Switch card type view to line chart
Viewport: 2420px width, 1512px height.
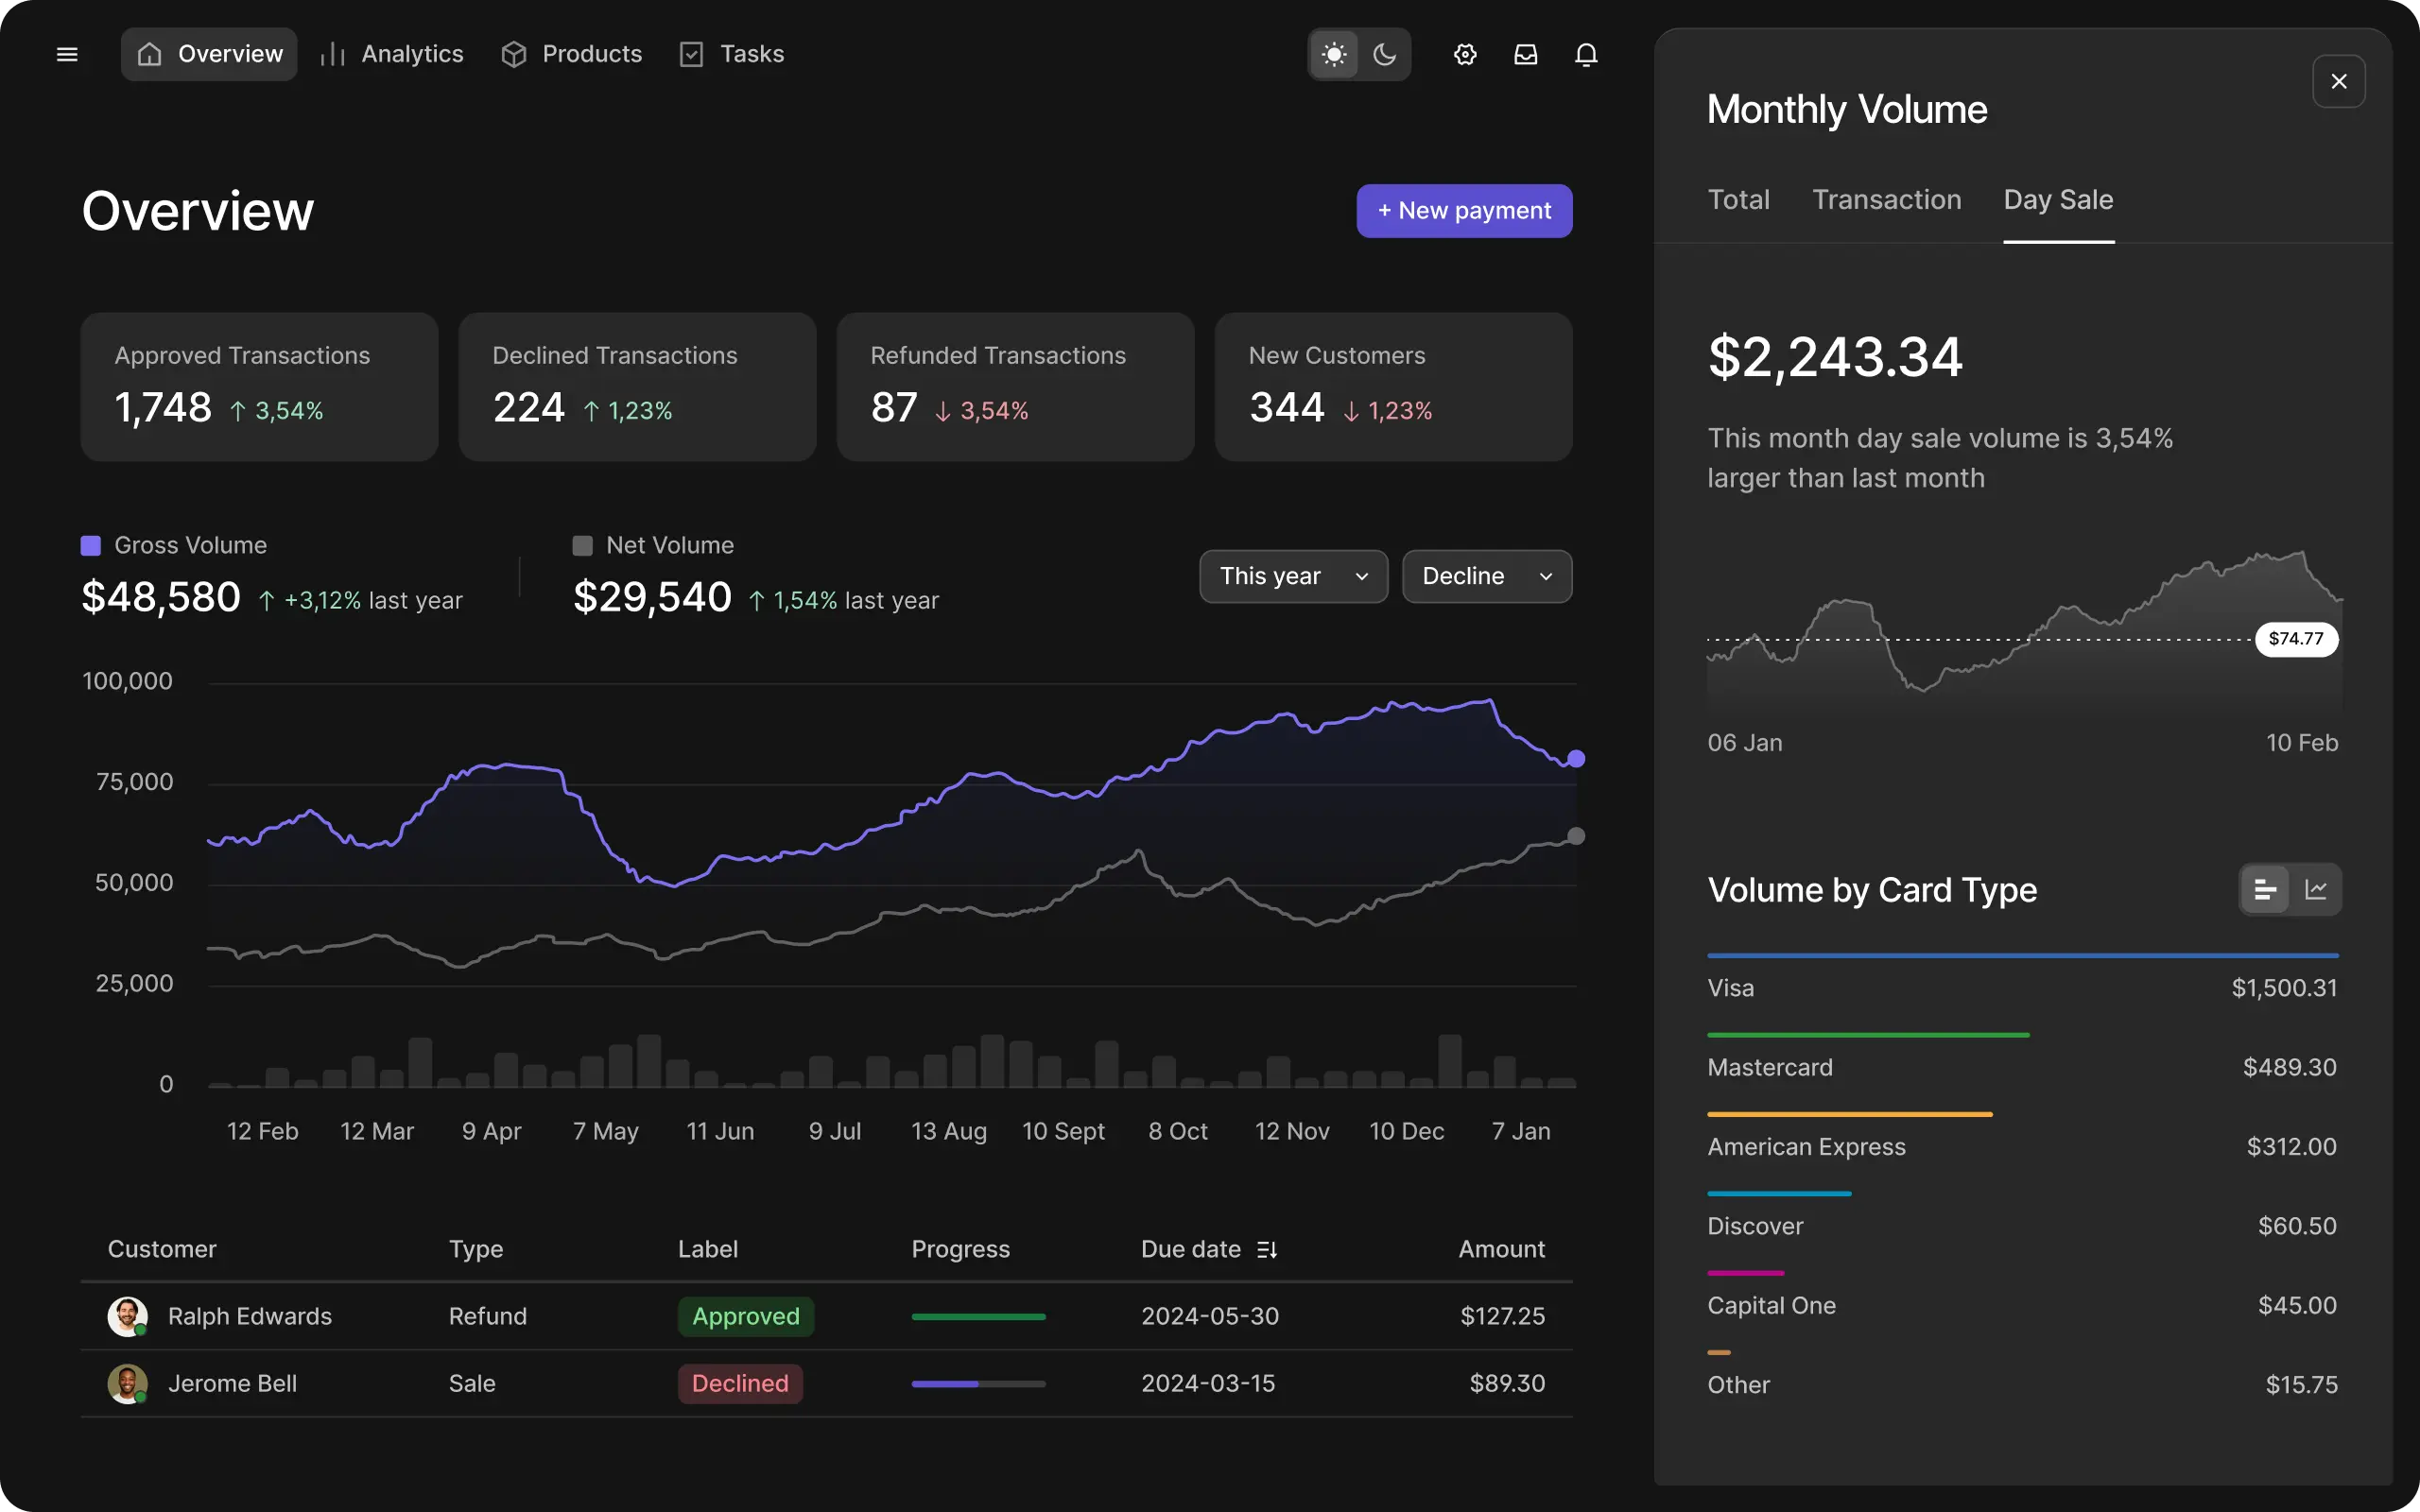(2316, 889)
